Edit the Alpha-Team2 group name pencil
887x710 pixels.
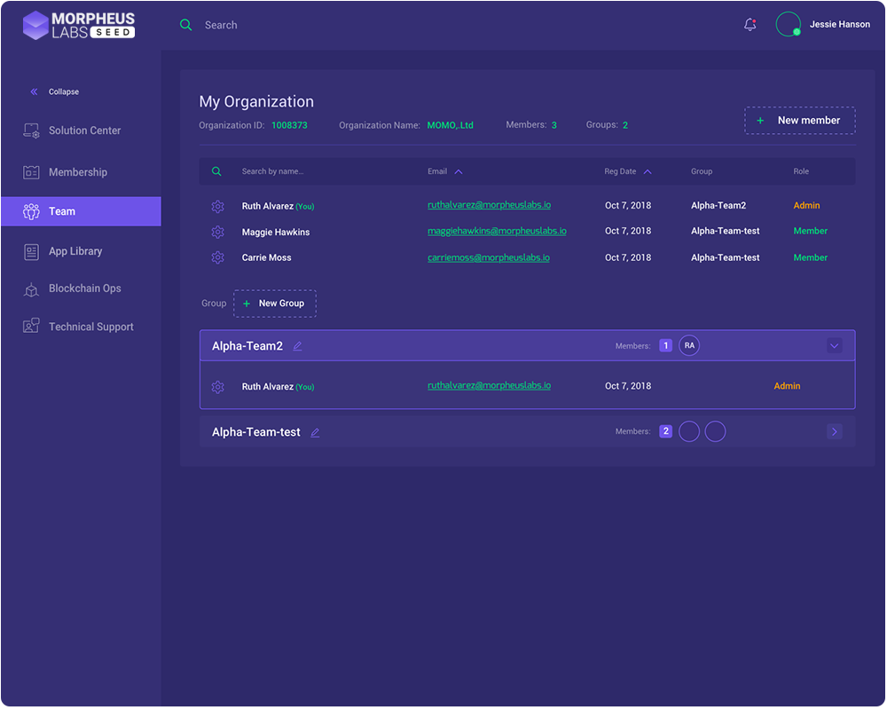click(x=297, y=346)
